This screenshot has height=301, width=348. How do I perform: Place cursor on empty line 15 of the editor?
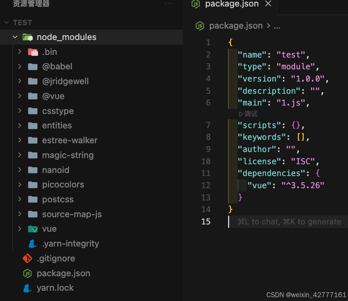click(x=288, y=222)
